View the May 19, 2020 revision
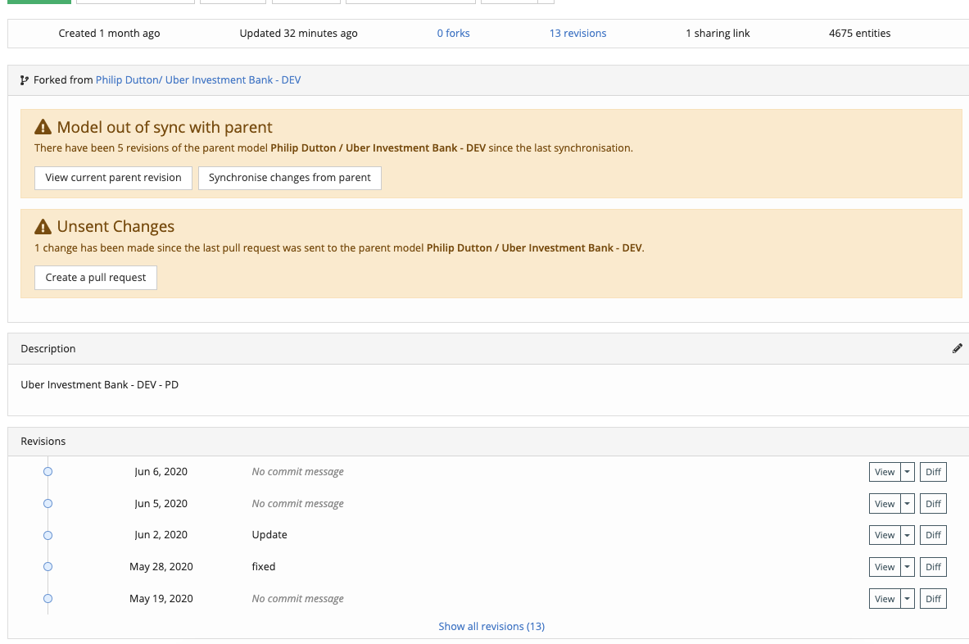The height and width of the screenshot is (644, 969). (x=885, y=599)
